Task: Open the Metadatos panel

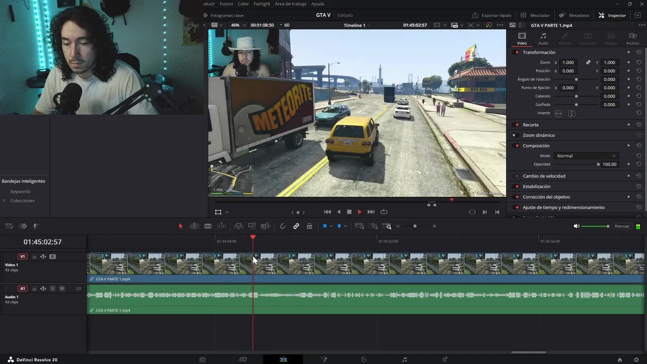Action: tap(574, 15)
